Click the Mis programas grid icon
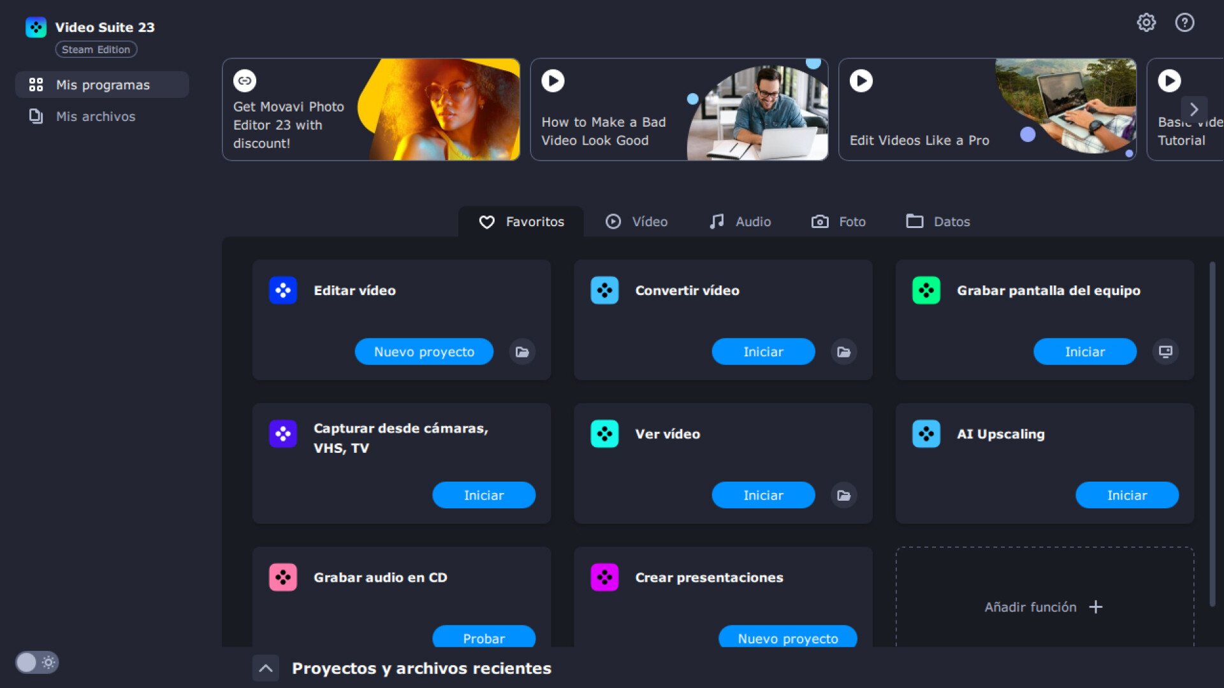Viewport: 1224px width, 688px height. coord(36,85)
